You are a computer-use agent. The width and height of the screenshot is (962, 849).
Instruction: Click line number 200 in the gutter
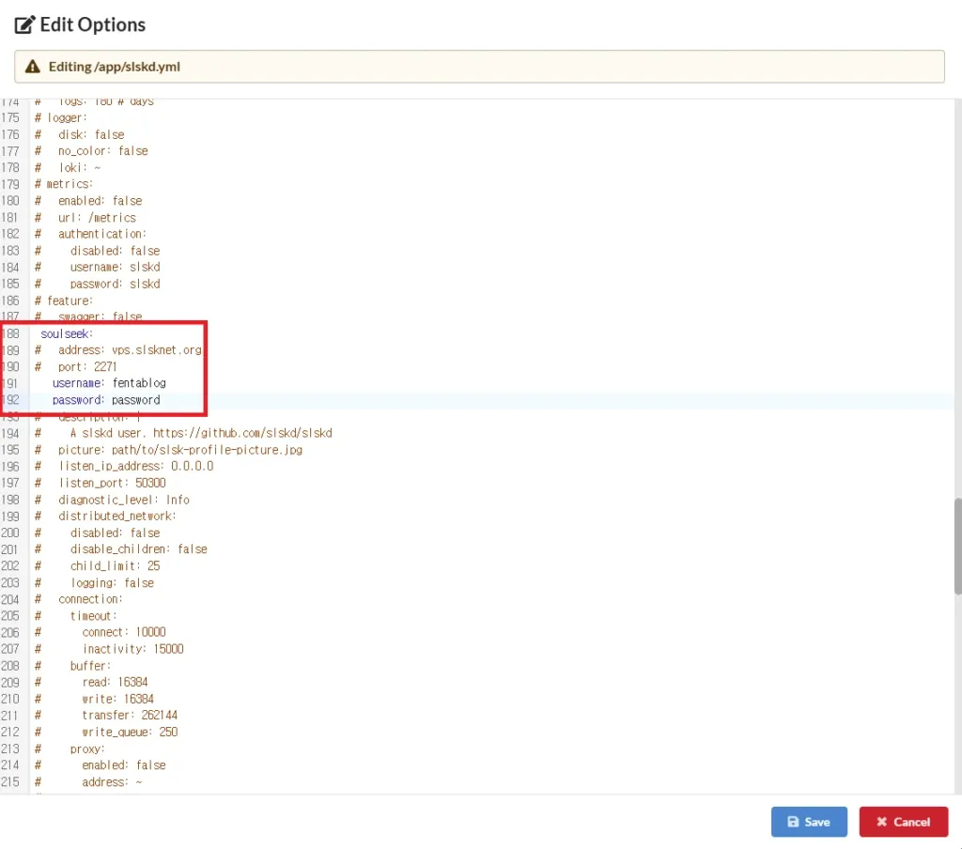point(10,533)
